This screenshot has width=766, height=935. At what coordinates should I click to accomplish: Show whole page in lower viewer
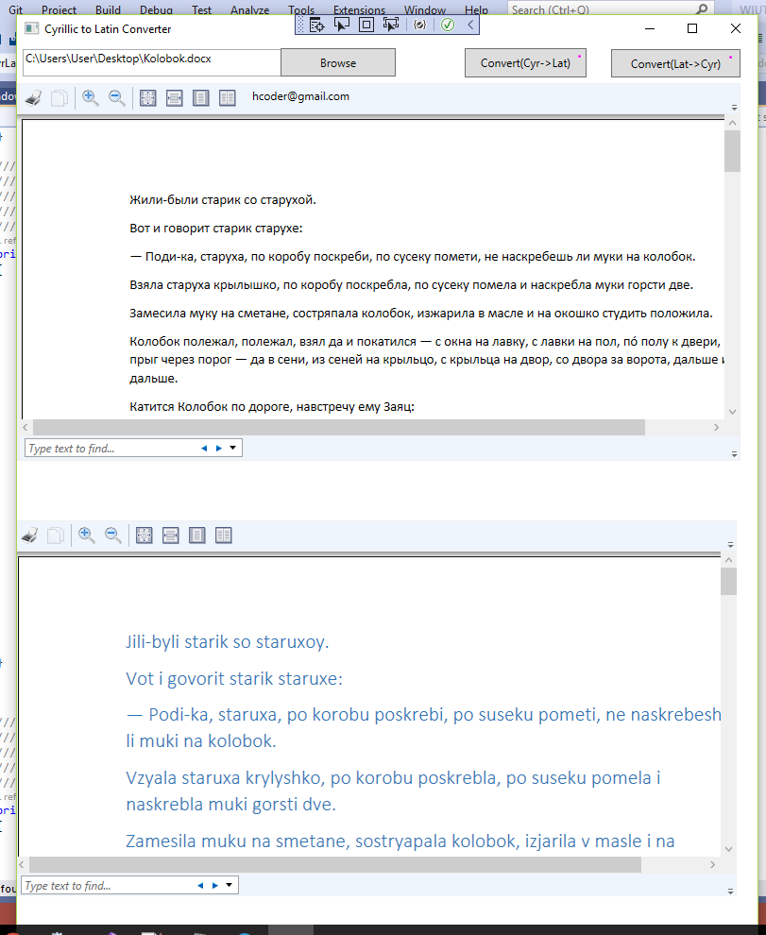pos(197,535)
